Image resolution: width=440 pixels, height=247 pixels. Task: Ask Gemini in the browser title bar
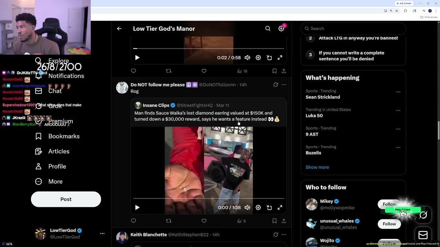tap(404, 3)
